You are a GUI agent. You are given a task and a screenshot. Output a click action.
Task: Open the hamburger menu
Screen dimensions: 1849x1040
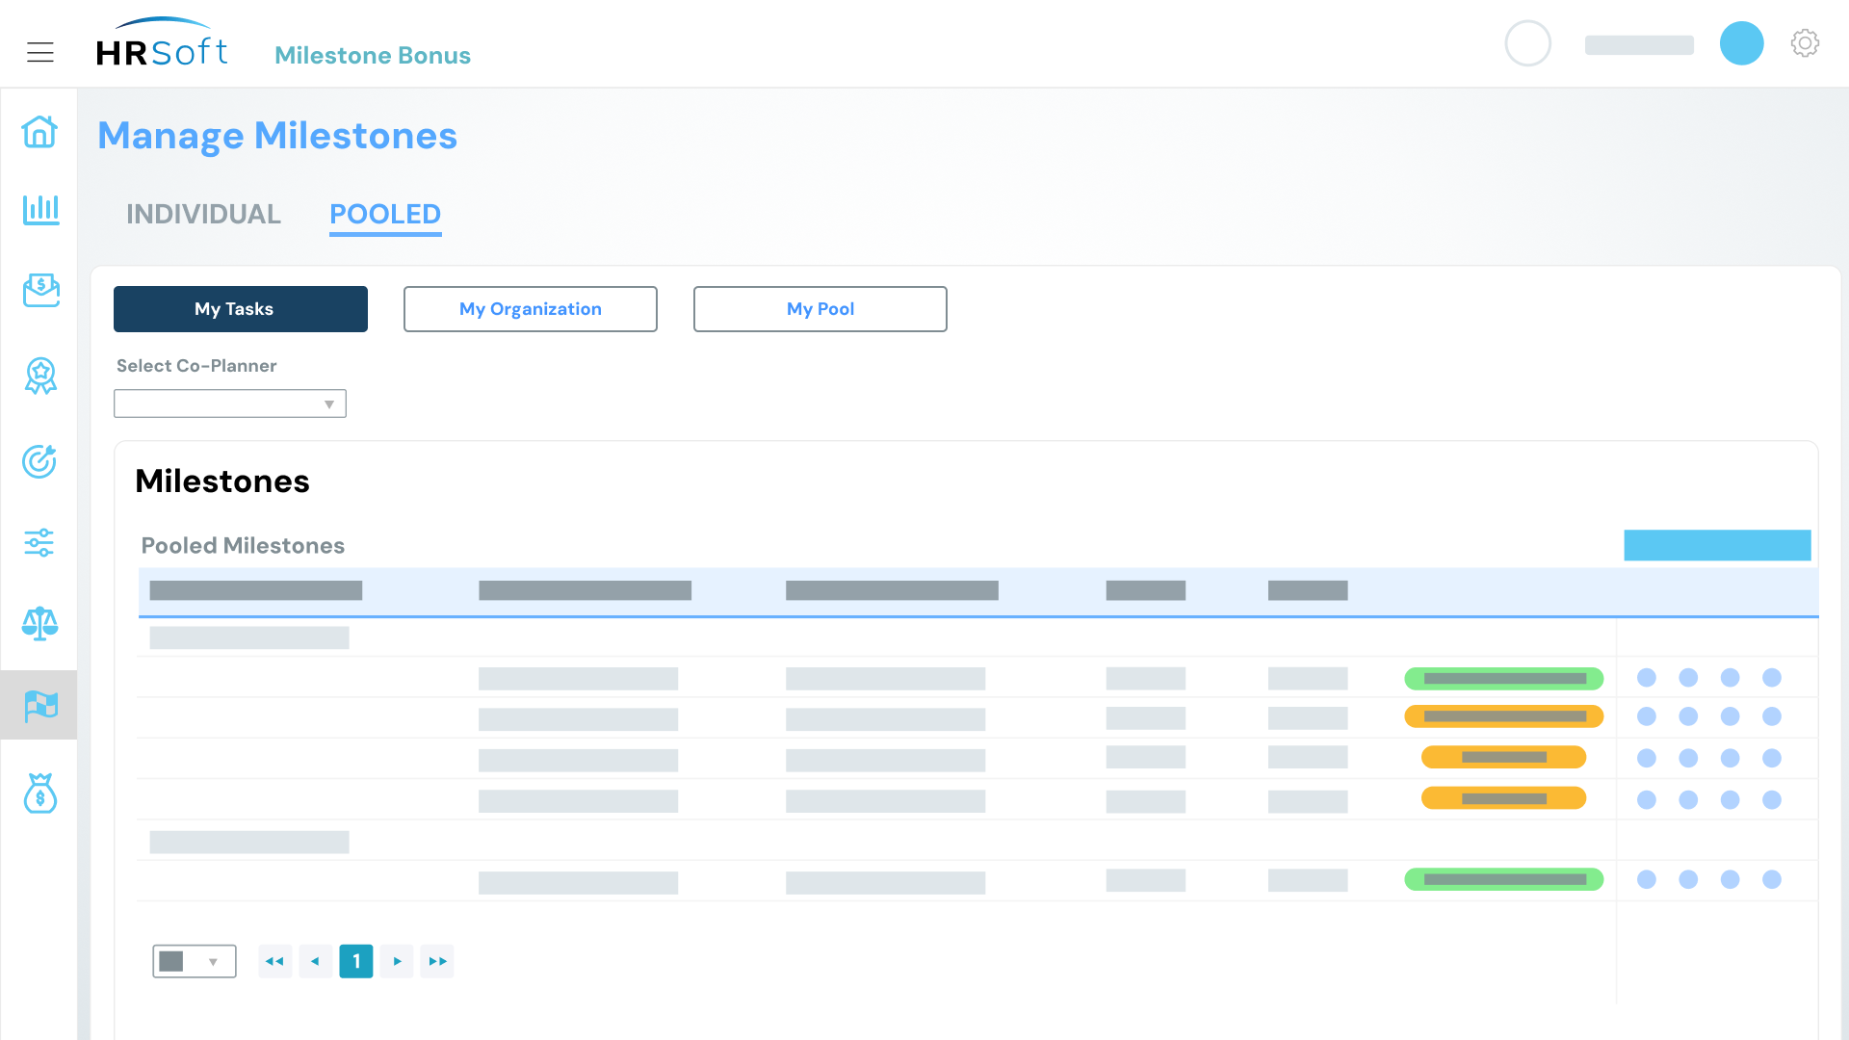click(x=39, y=52)
